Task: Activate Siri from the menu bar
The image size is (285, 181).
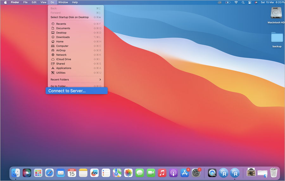Action: tap(256, 2)
